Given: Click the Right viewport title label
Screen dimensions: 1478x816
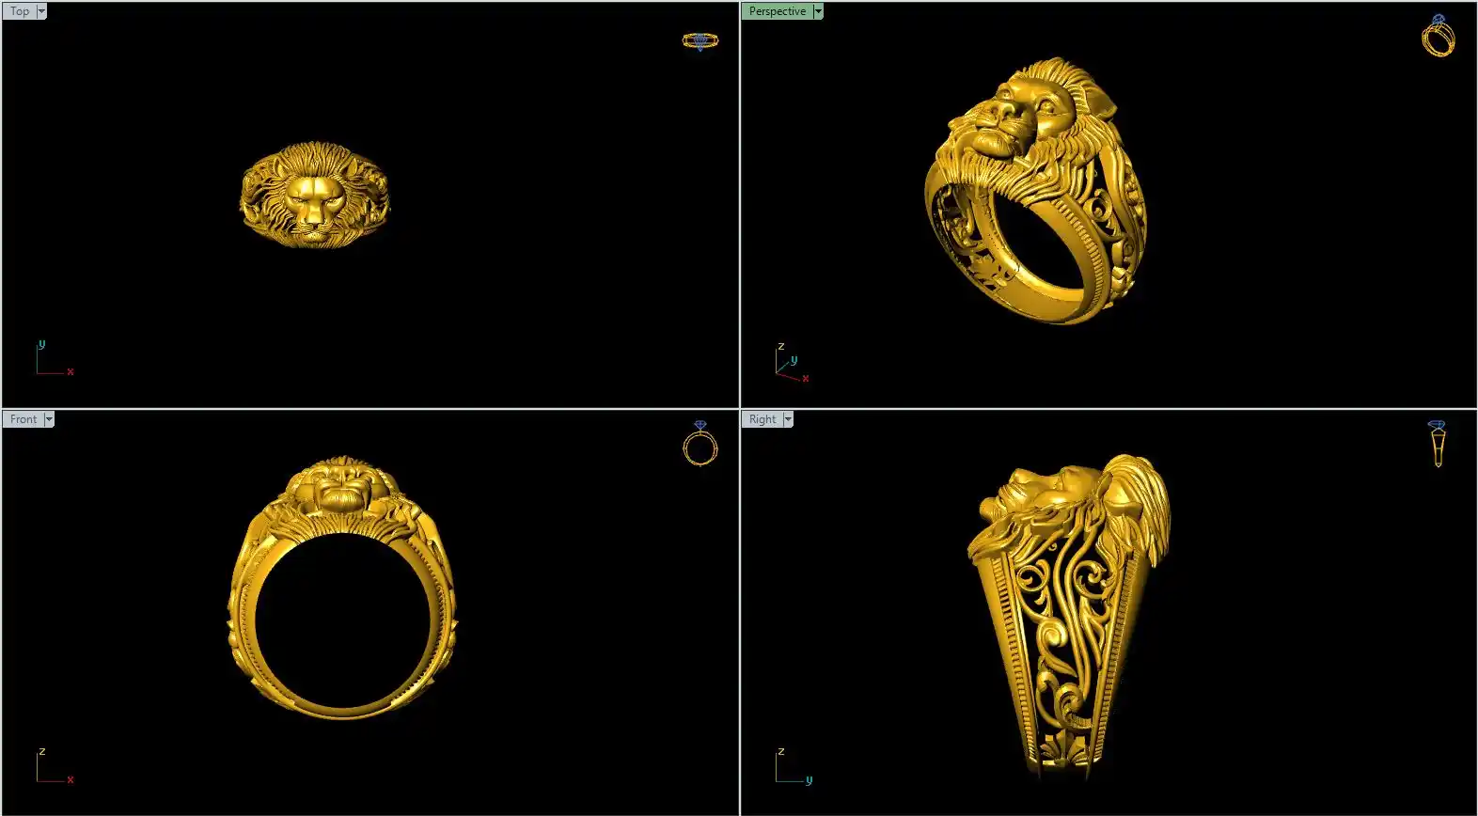Looking at the screenshot, I should (x=763, y=419).
